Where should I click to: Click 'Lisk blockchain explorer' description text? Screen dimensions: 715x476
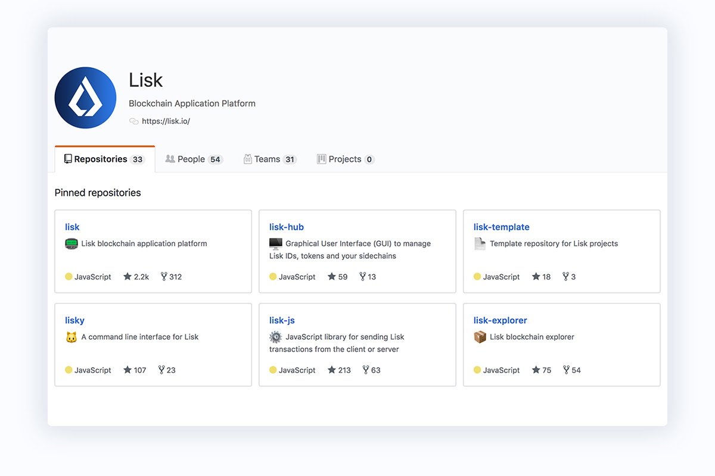coord(532,337)
